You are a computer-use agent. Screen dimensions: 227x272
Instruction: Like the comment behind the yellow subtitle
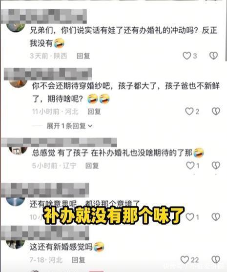pyautogui.click(x=190, y=217)
